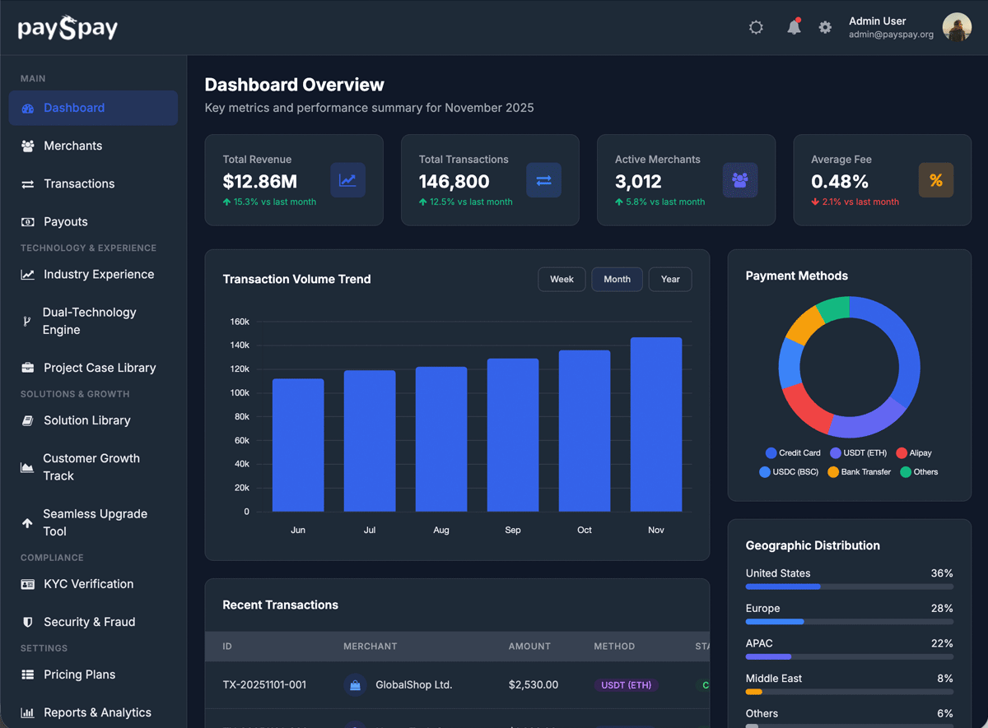Click the November bar in the chart

[655, 424]
